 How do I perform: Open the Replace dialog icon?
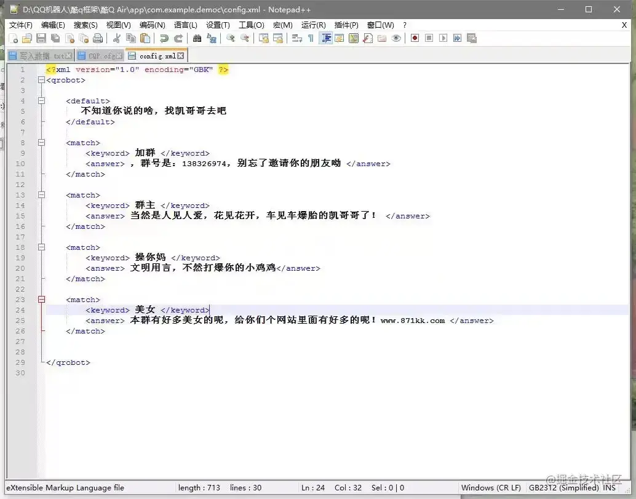(x=212, y=39)
